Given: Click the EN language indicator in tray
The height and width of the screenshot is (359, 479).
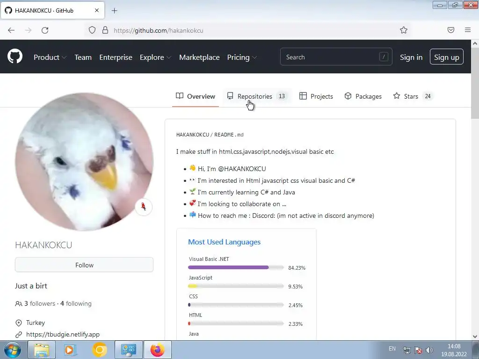Looking at the screenshot, I should click(x=392, y=349).
